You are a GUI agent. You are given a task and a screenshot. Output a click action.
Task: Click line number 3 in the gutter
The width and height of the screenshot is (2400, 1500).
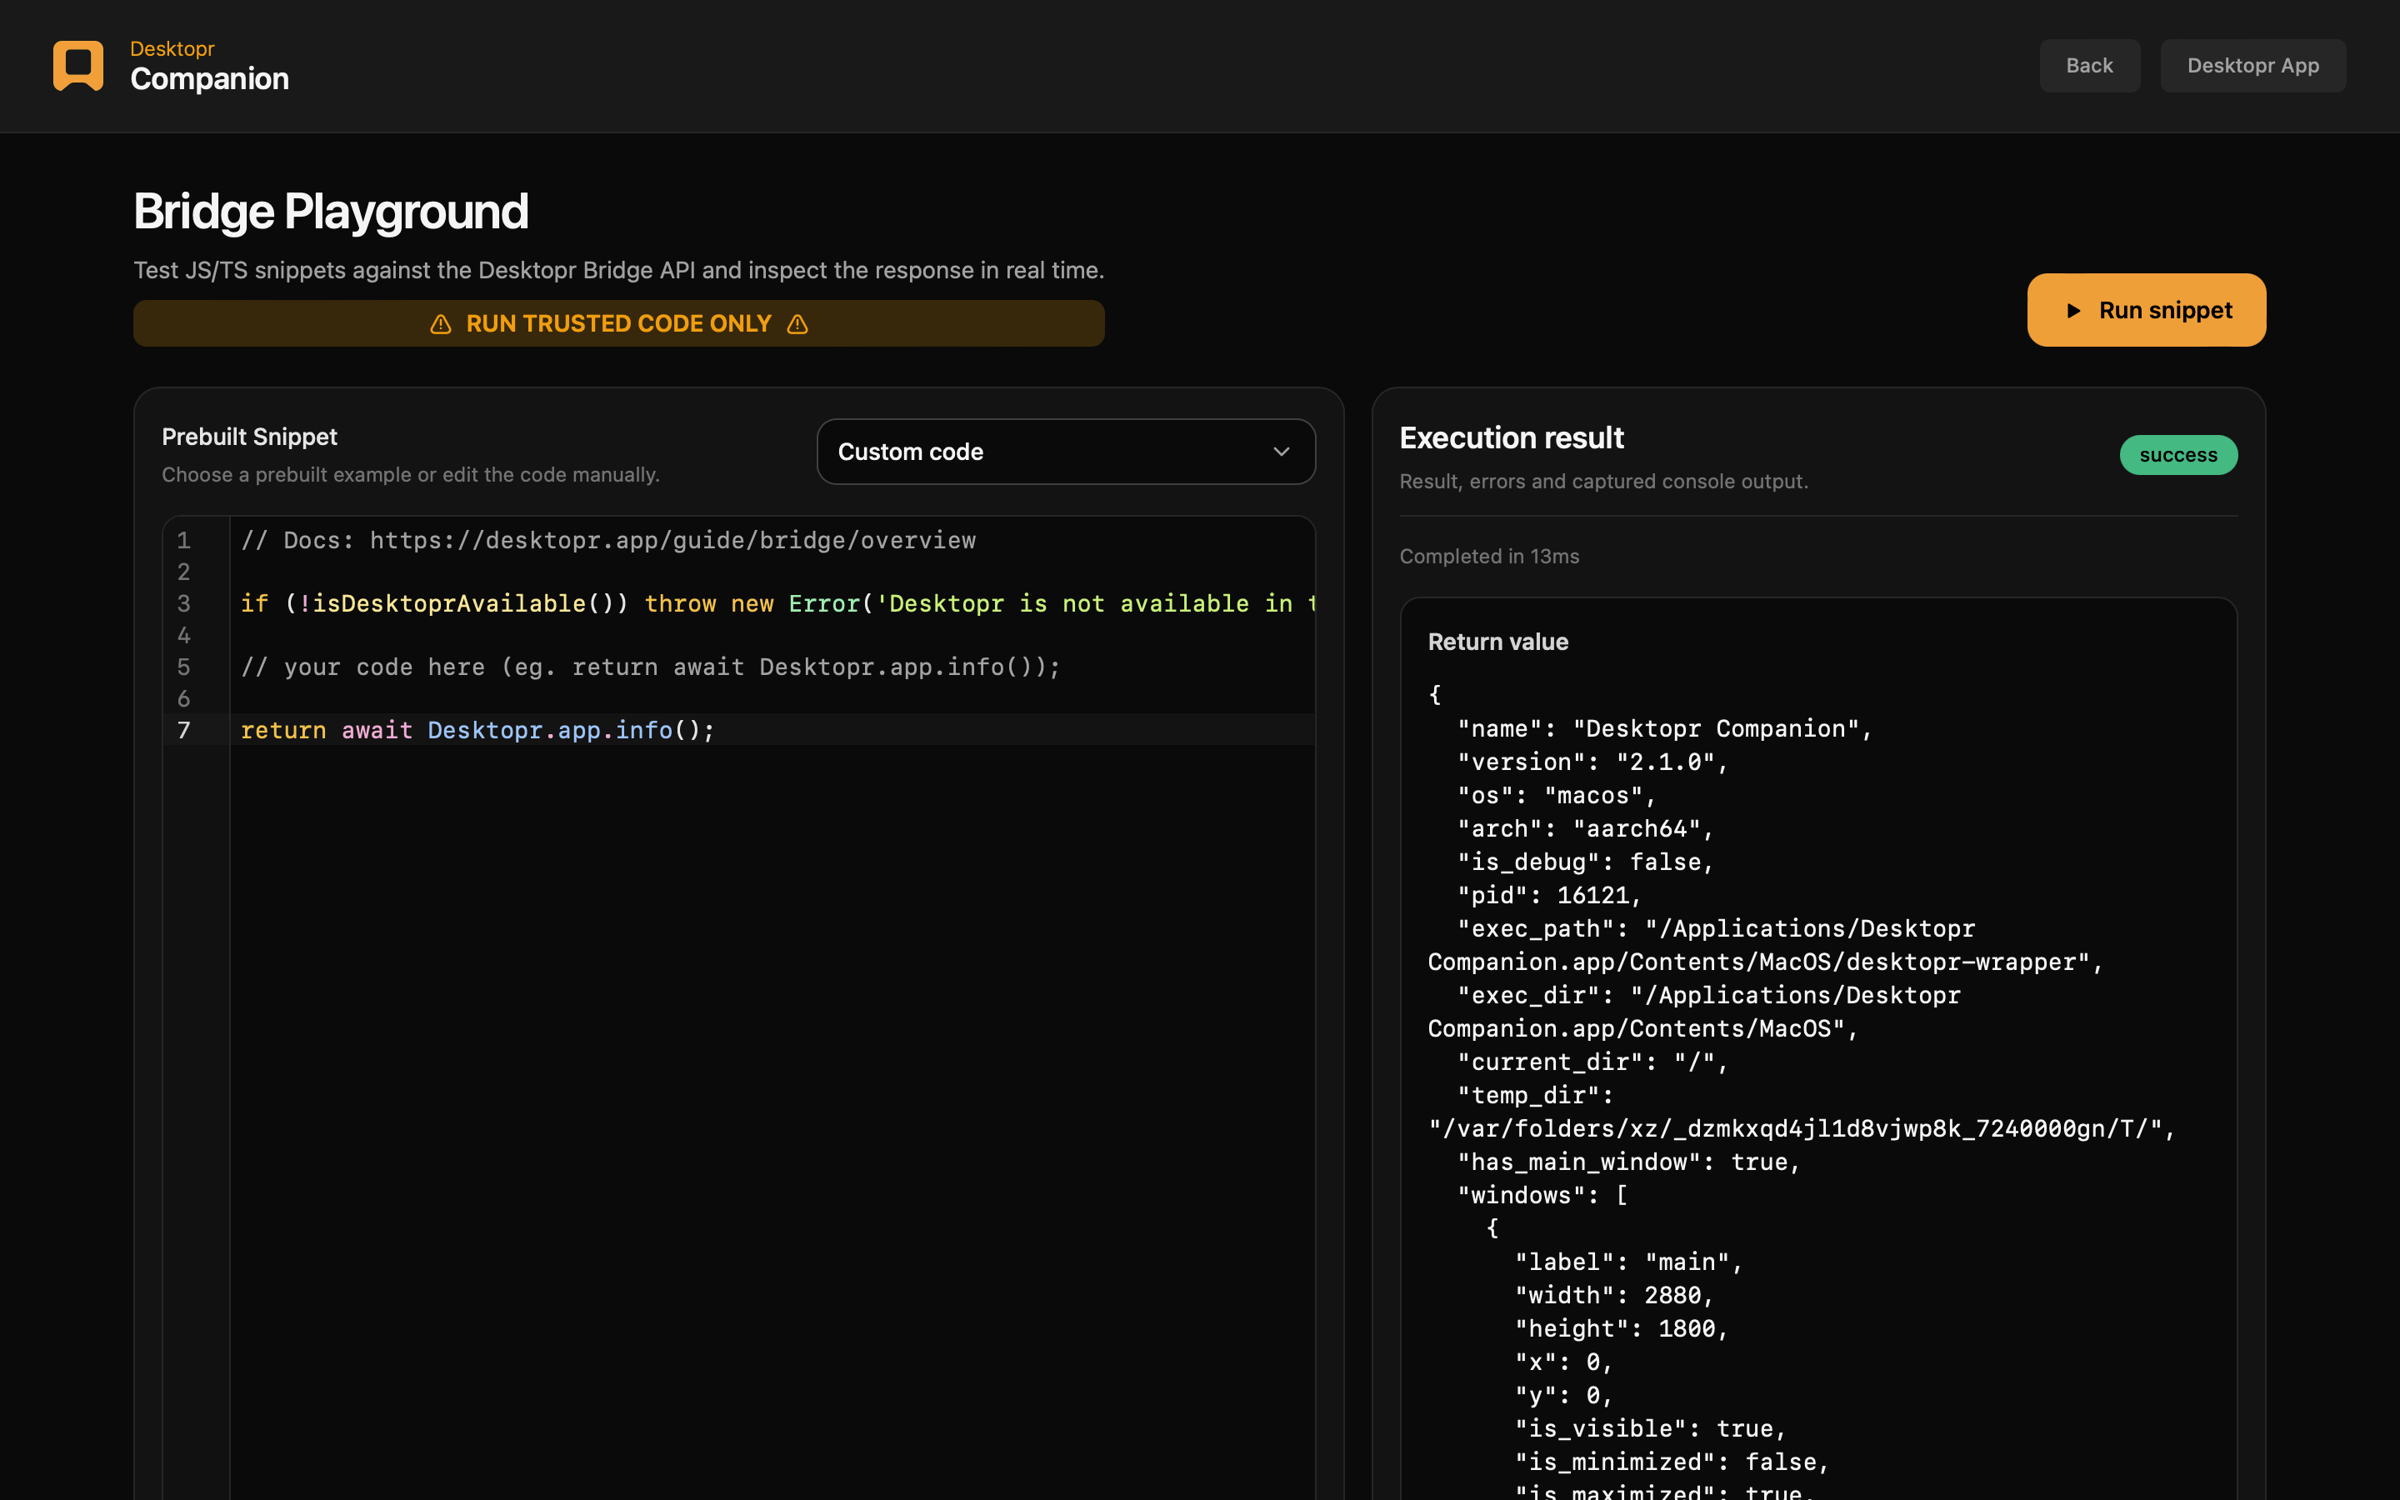(183, 604)
